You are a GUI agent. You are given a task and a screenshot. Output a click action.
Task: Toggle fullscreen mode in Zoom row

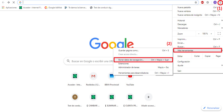click(219, 34)
